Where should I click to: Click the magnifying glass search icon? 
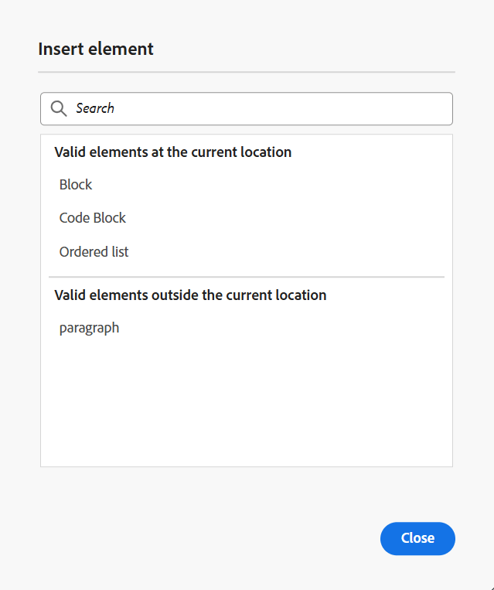click(58, 108)
